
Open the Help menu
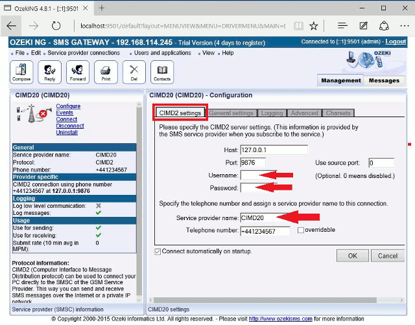pos(228,53)
